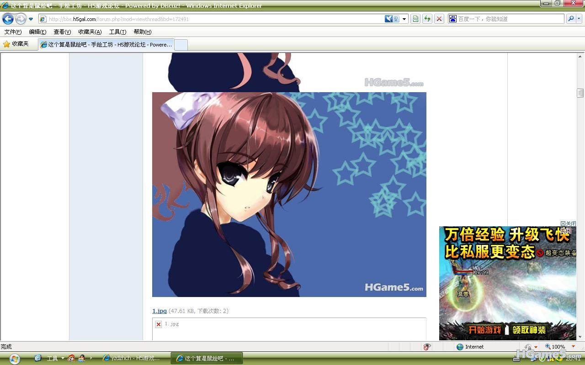Click the broken image icon for 1.jpg
Image resolution: width=585 pixels, height=365 pixels.
[159, 324]
